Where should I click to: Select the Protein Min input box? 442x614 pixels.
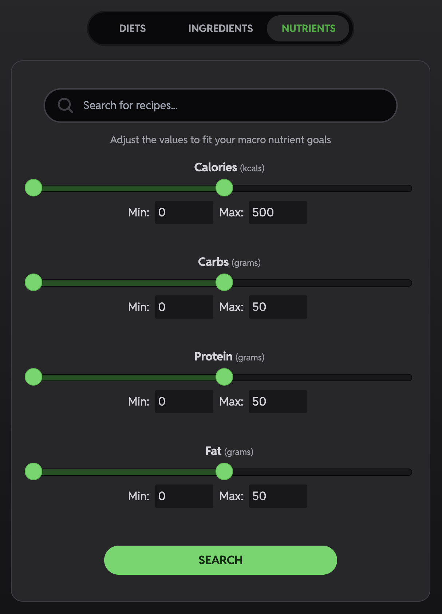(184, 402)
